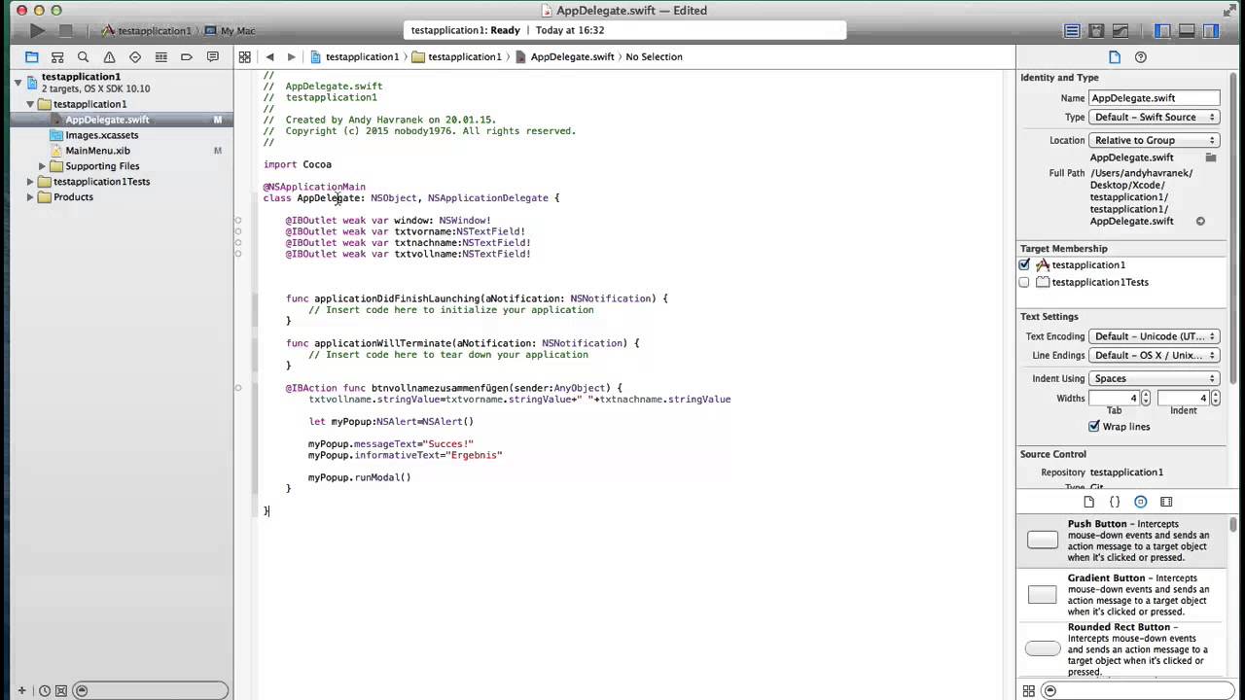Image resolution: width=1245 pixels, height=700 pixels.
Task: Toggle the Debug area panel
Action: tap(1187, 31)
